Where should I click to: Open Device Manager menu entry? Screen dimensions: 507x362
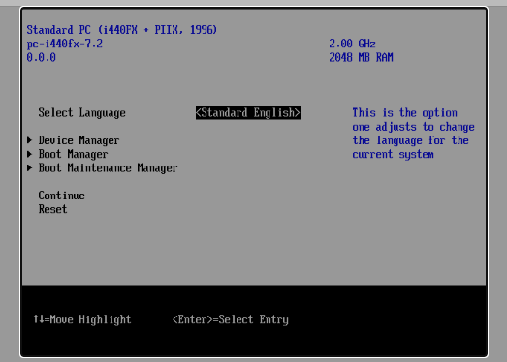79,140
